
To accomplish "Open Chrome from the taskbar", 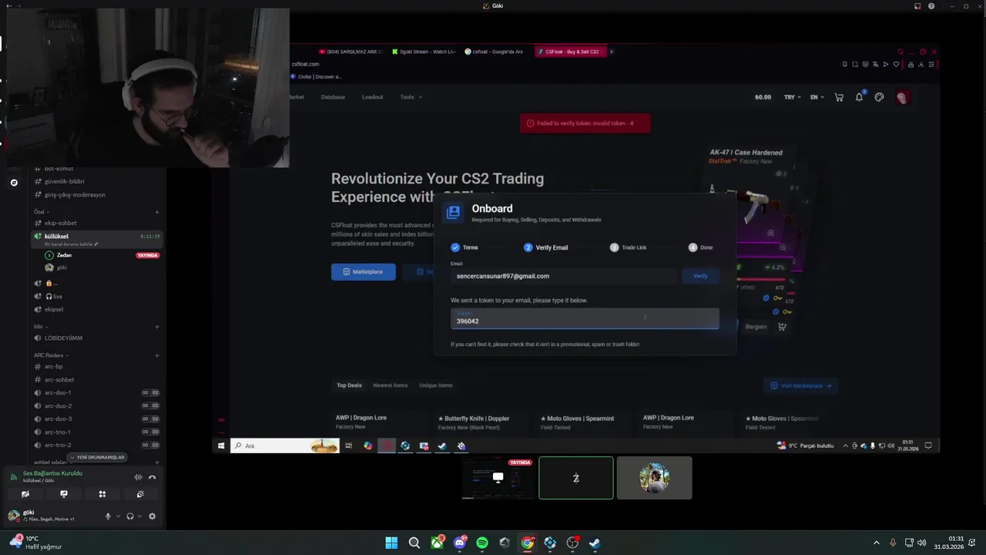I will pos(527,543).
